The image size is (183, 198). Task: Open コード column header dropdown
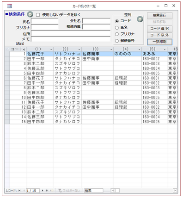tap(24, 49)
